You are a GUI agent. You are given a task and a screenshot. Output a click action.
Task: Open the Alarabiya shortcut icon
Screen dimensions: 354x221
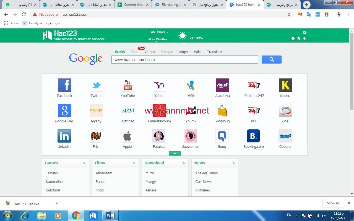223,85
